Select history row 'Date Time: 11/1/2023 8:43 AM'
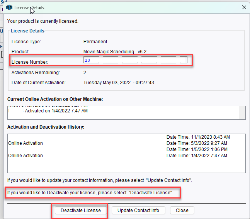 point(126,137)
